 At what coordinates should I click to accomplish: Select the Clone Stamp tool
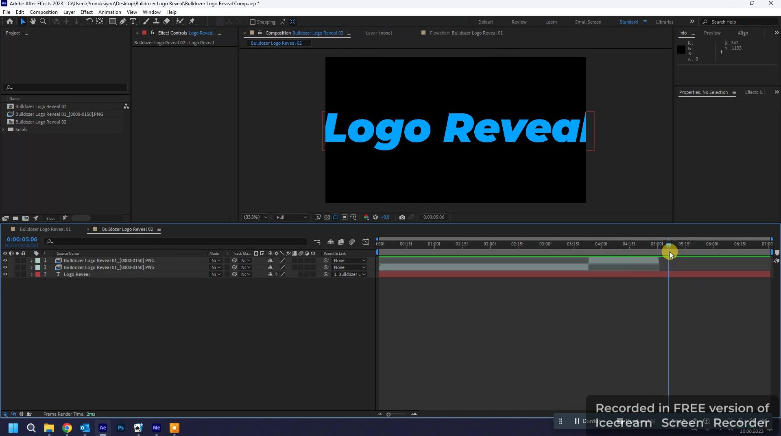tap(156, 22)
